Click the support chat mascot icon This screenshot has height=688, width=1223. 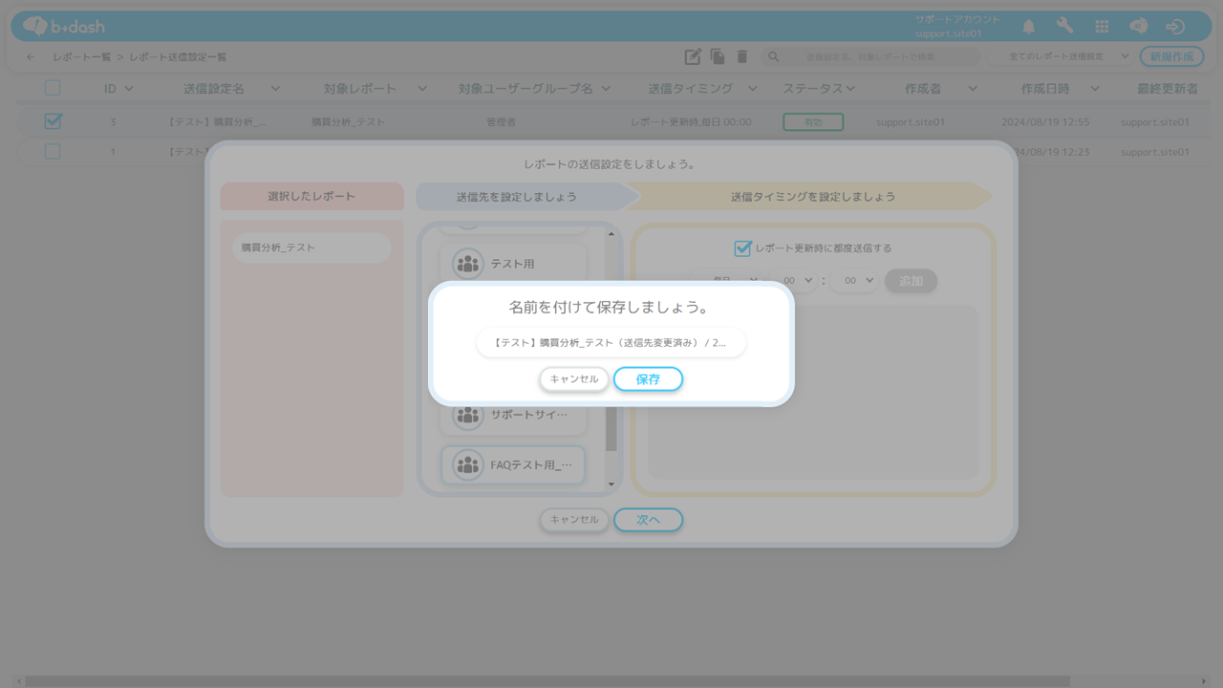coord(1138,27)
